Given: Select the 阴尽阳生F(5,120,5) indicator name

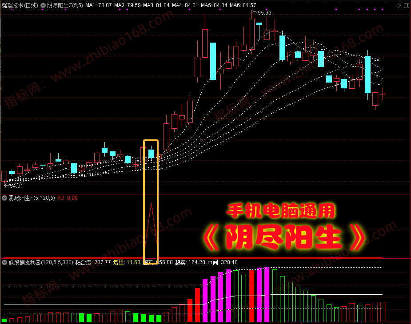Looking at the screenshot, I should coord(32,198).
